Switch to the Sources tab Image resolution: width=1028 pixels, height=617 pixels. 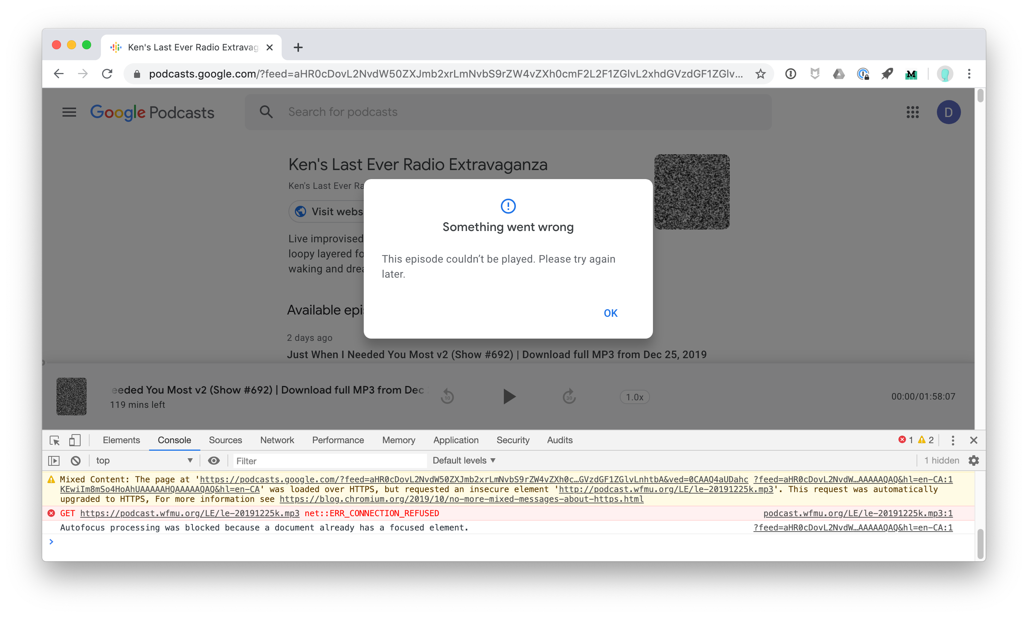(225, 440)
